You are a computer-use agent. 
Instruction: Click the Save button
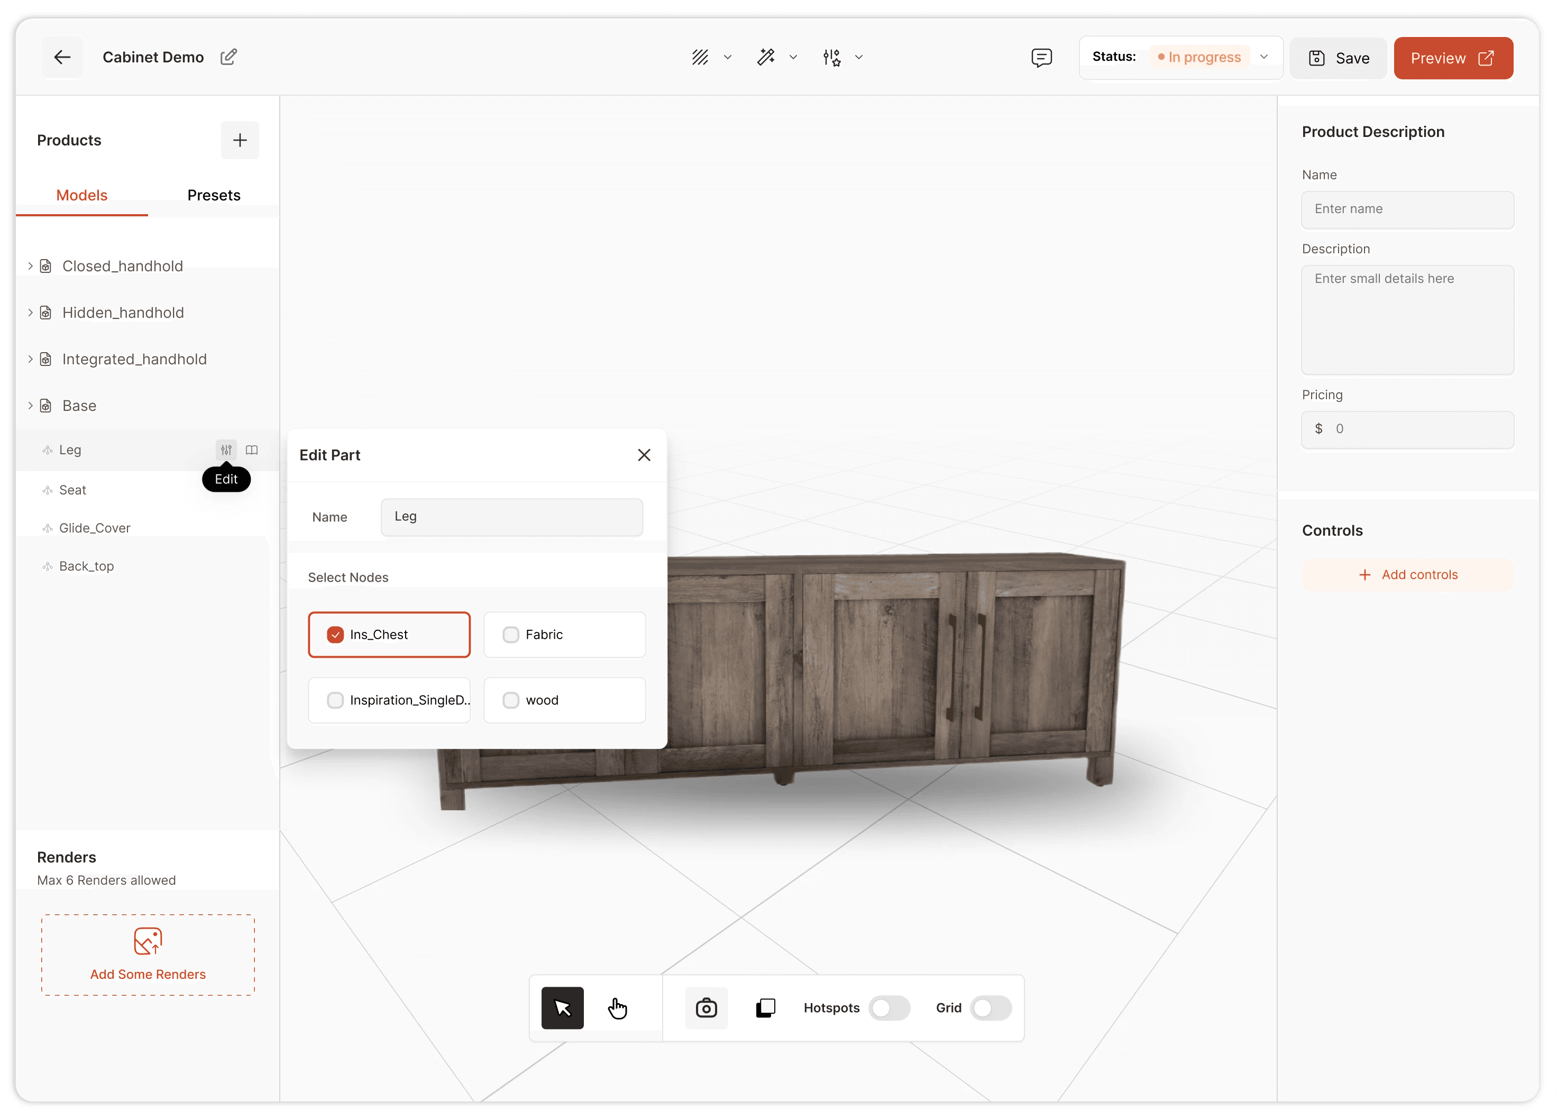tap(1338, 58)
